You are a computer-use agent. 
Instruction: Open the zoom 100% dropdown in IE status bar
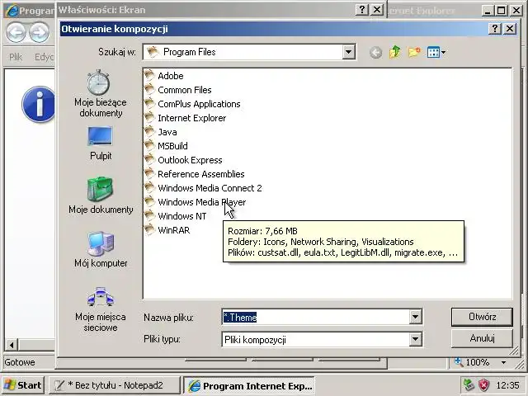(503, 362)
